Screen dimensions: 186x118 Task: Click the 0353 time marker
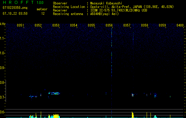(56, 25)
